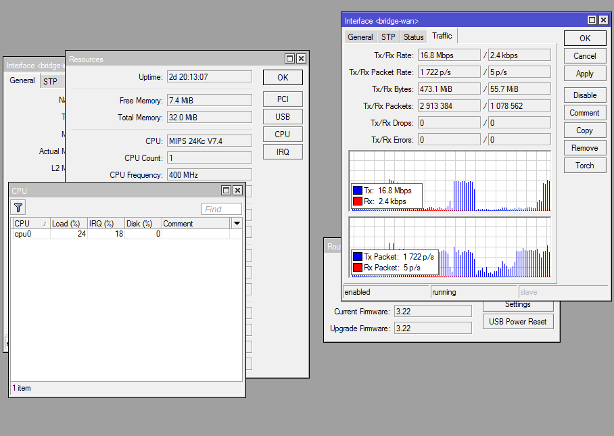Maximize the CPU window
614x436 pixels.
(x=227, y=191)
